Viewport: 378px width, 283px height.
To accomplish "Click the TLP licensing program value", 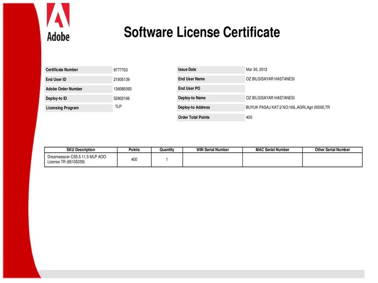I will click(x=119, y=107).
